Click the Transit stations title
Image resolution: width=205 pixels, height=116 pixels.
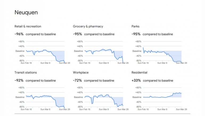point(26,73)
